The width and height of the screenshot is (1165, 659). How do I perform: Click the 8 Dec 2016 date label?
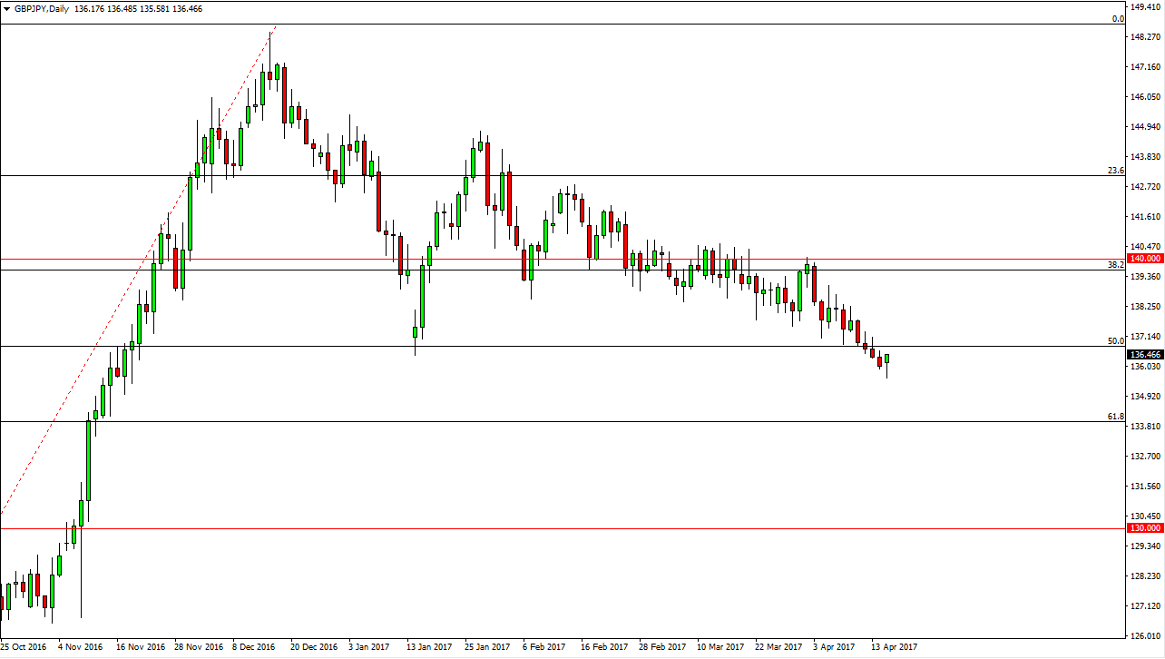point(253,647)
